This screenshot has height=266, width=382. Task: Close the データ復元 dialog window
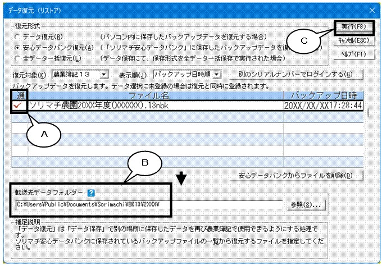[x=372, y=11]
